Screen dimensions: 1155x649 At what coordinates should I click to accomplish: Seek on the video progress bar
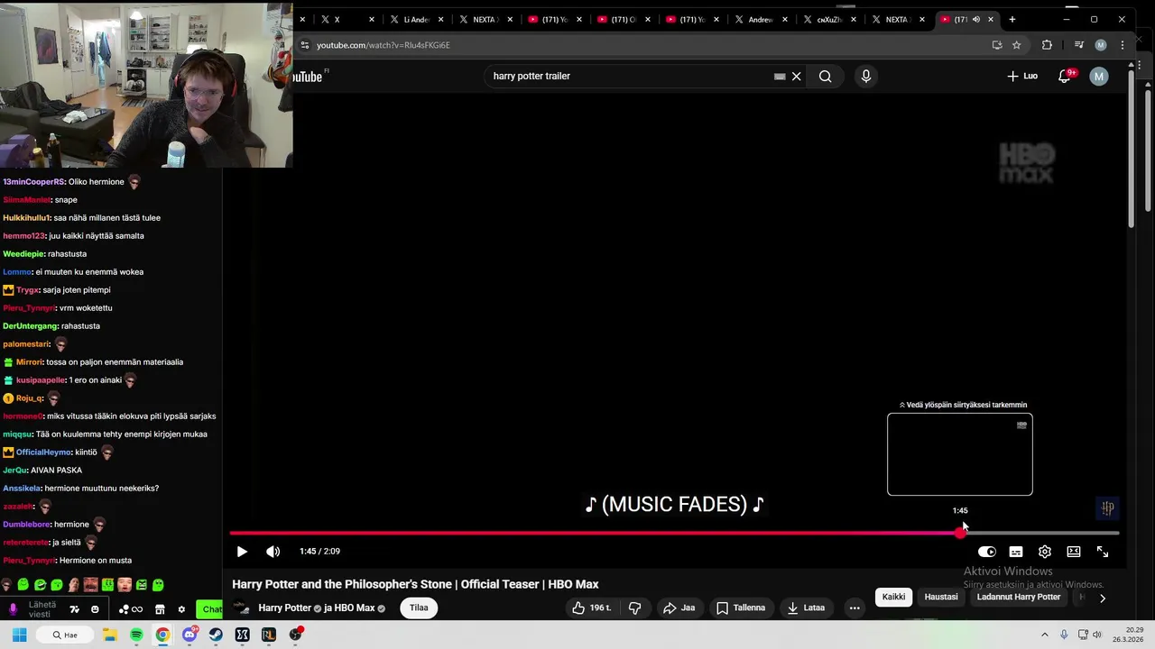674,533
